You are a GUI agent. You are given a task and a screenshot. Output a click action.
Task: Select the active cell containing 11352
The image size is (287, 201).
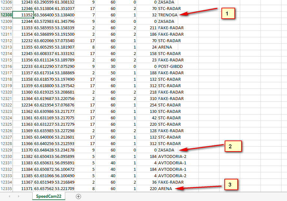(x=24, y=15)
